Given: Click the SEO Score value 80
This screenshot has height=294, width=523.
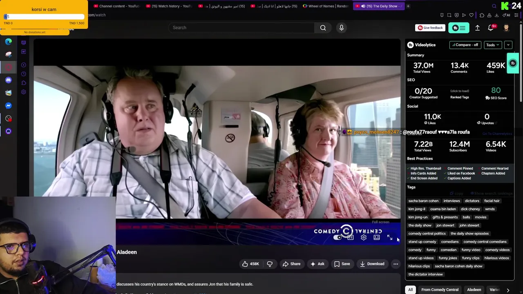Looking at the screenshot, I should [x=496, y=91].
